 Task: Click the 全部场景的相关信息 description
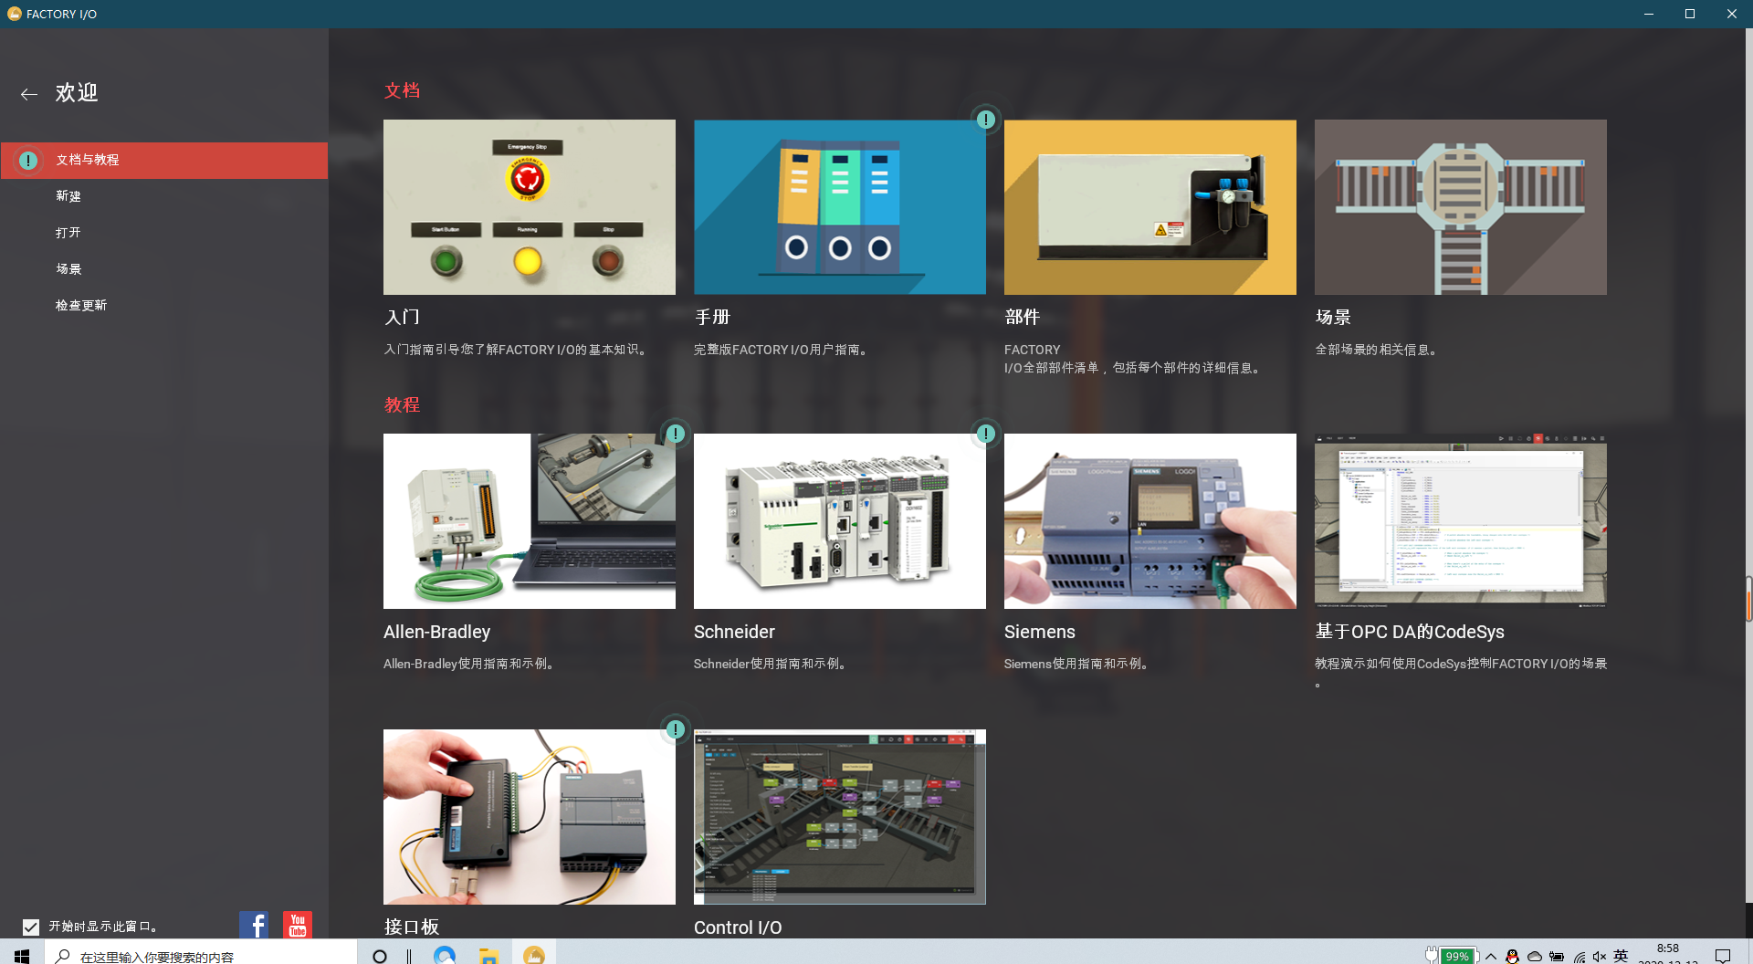(1378, 350)
